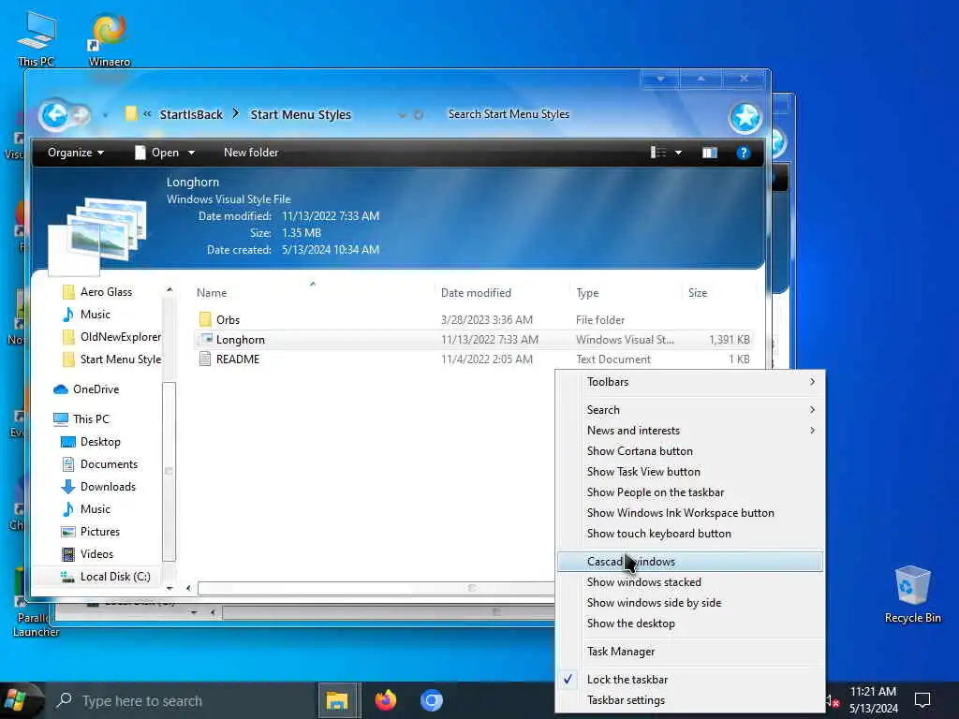This screenshot has height=719, width=959.
Task: Toggle Show touch keyboard button option
Action: [x=690, y=534]
